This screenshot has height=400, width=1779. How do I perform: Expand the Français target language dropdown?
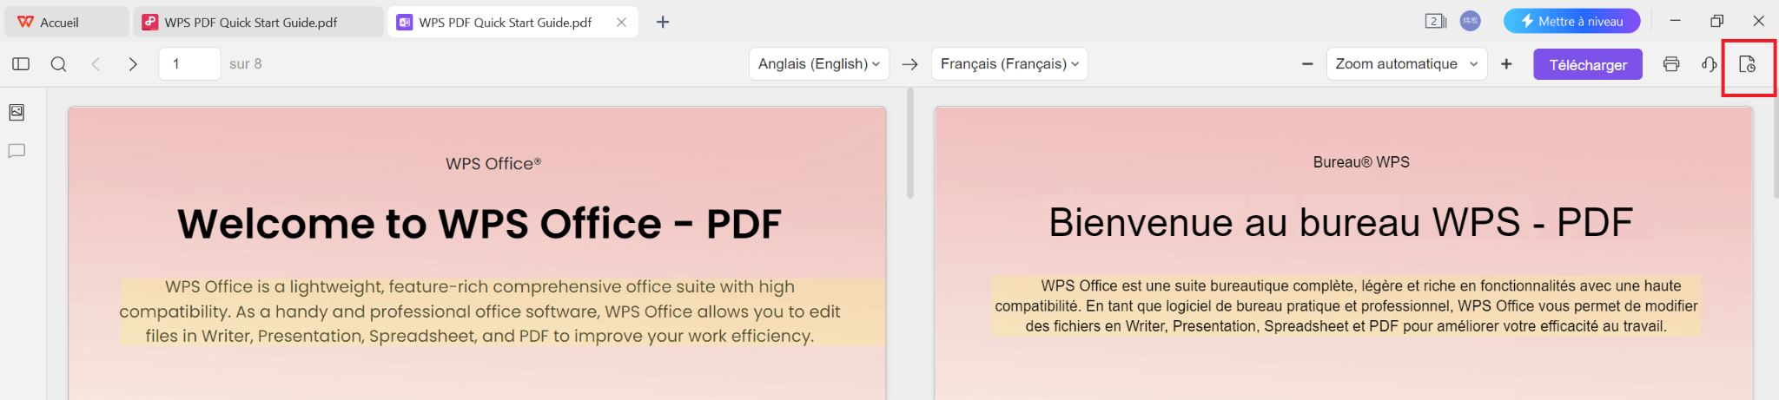pos(1009,64)
